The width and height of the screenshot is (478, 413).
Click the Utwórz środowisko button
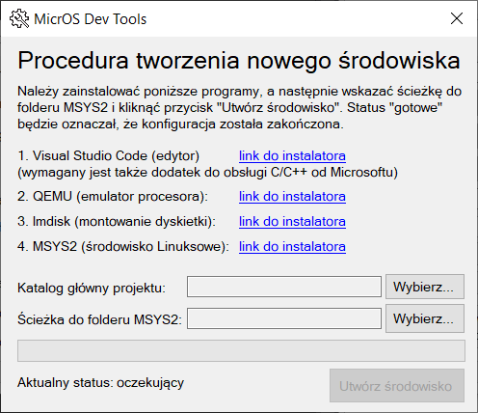point(397,386)
